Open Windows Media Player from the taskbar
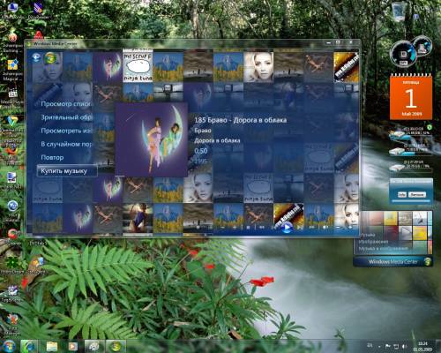Image resolution: width=441 pixels, height=353 pixels. coord(72,346)
